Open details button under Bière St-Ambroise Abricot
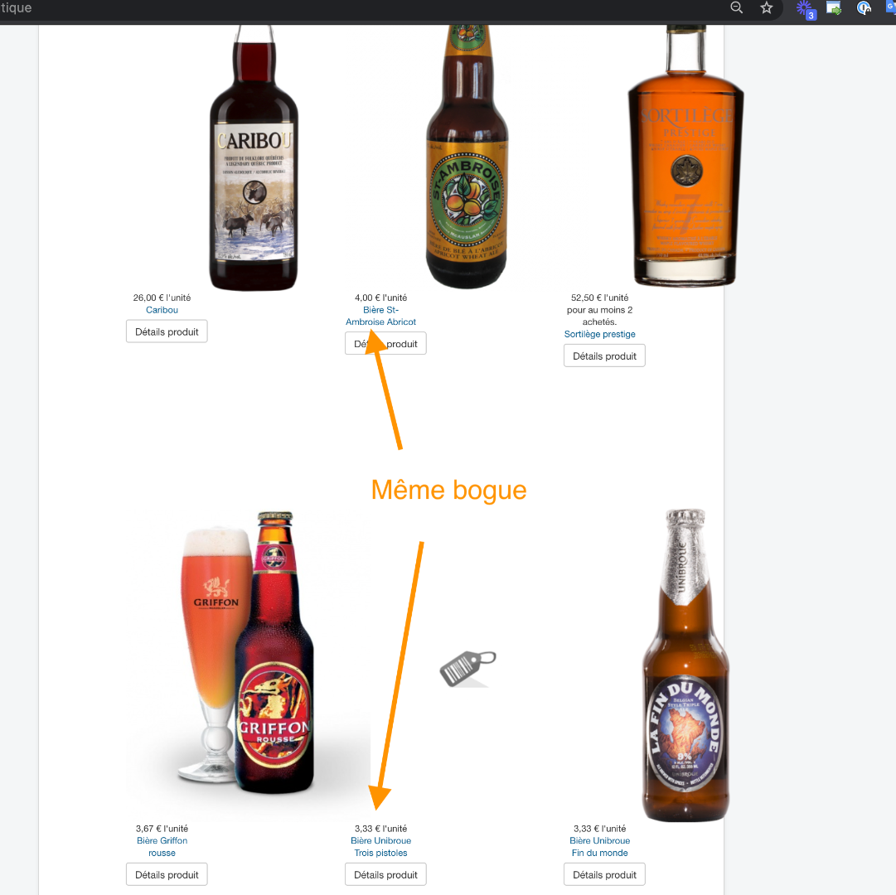Screen dimensions: 896x895 coord(385,344)
